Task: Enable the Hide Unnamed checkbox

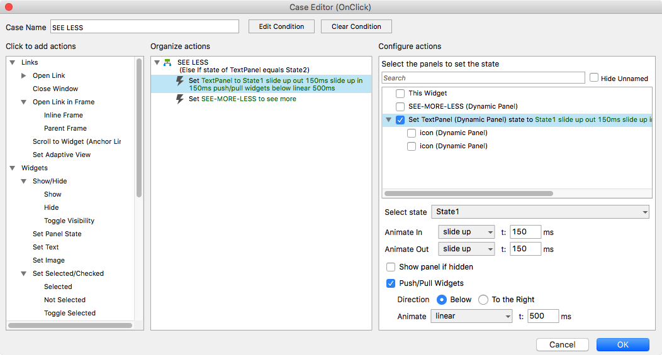Action: pyautogui.click(x=594, y=78)
